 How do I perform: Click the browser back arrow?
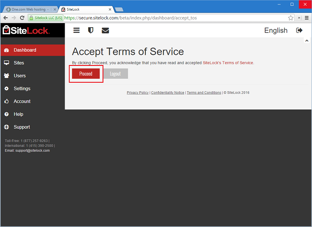[x=5, y=18]
